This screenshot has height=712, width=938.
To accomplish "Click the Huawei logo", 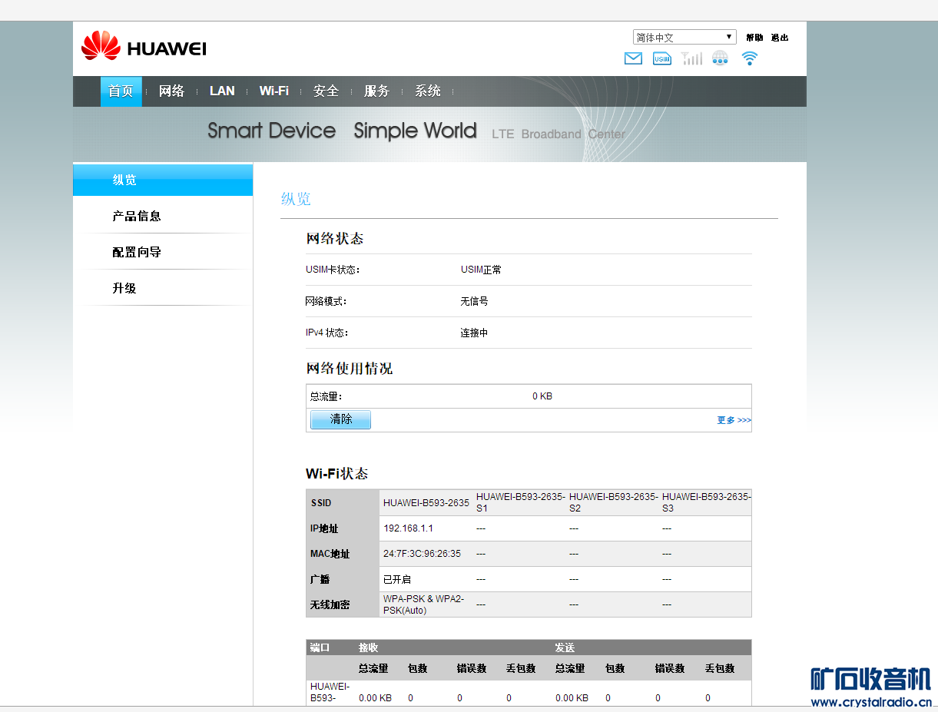I will tap(144, 47).
